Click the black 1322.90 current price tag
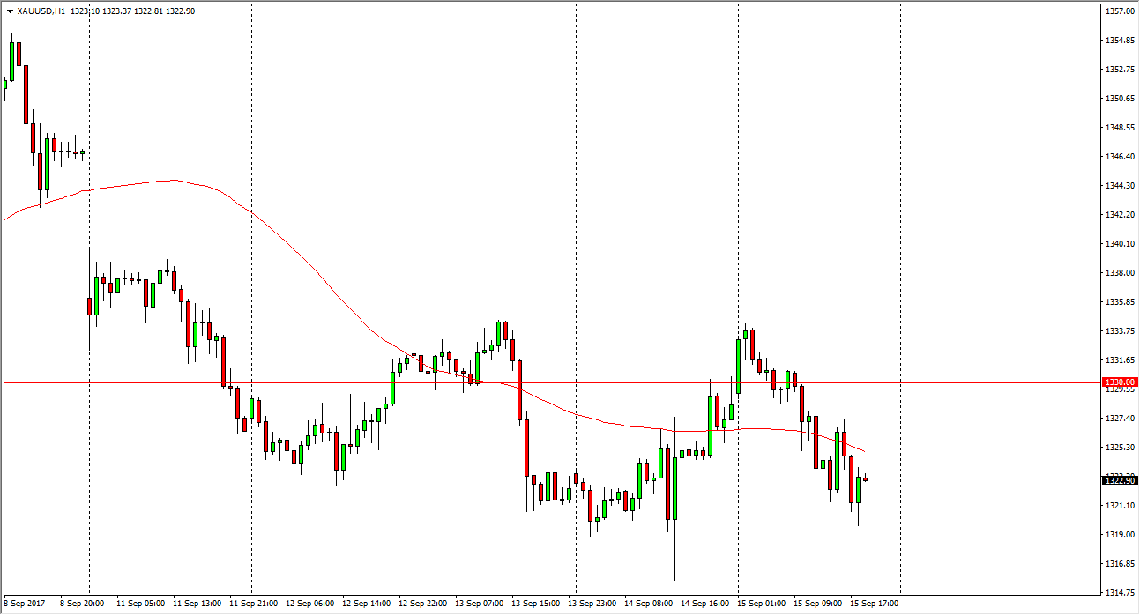 (x=1120, y=480)
